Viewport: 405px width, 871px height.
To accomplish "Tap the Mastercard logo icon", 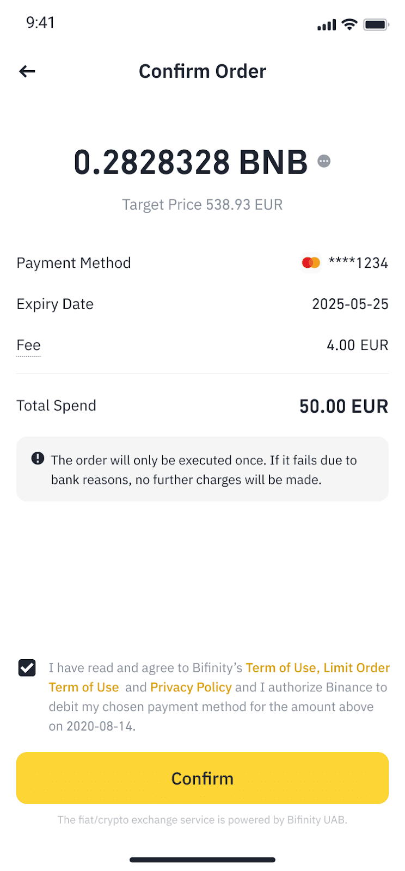I will [311, 263].
